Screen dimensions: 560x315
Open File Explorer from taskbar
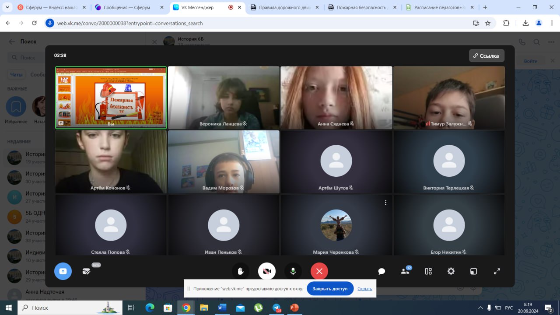tap(204, 308)
